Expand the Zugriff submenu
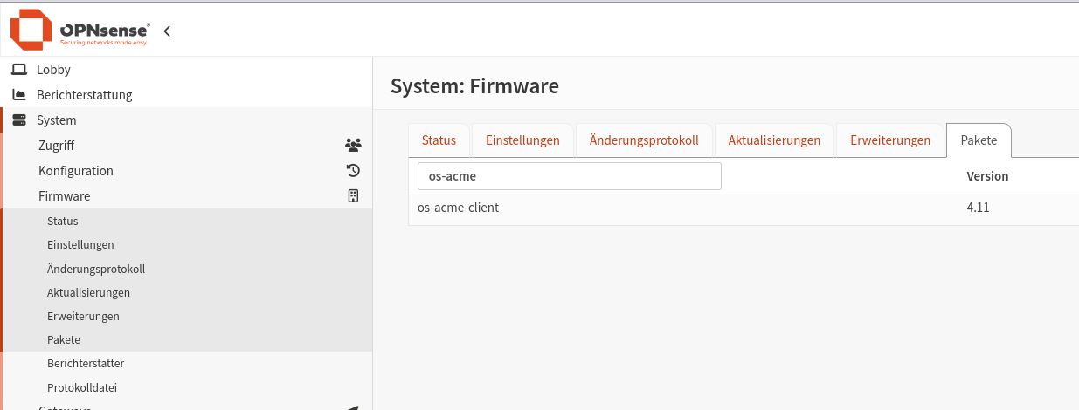 point(56,146)
